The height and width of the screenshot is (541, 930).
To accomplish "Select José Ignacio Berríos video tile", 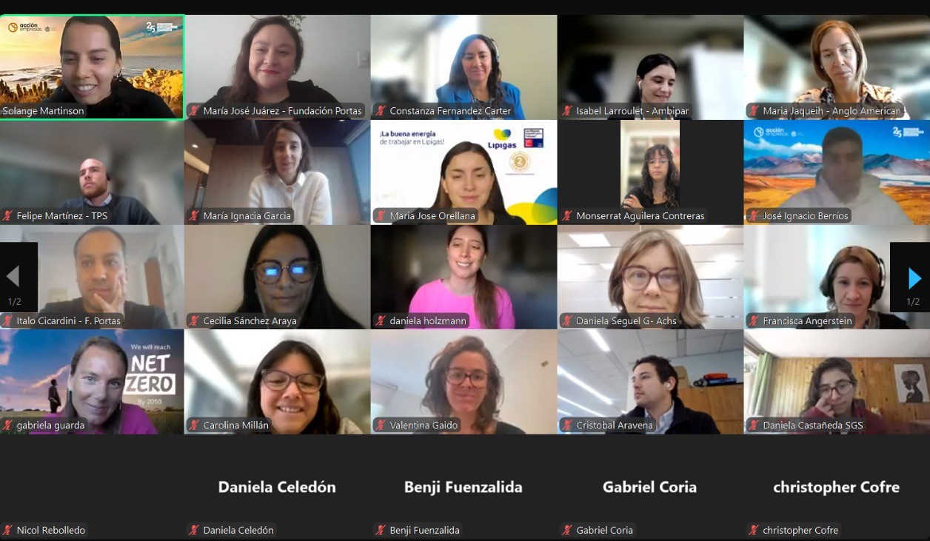I will pos(837,172).
